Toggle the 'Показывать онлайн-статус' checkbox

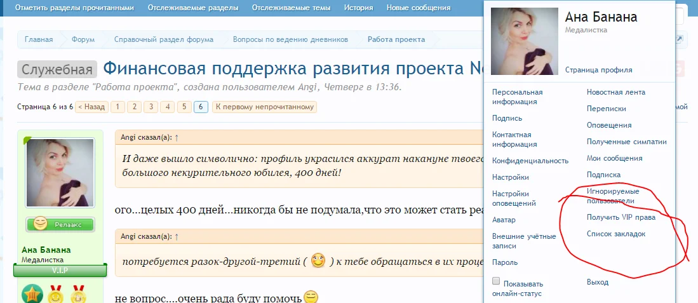point(496,281)
